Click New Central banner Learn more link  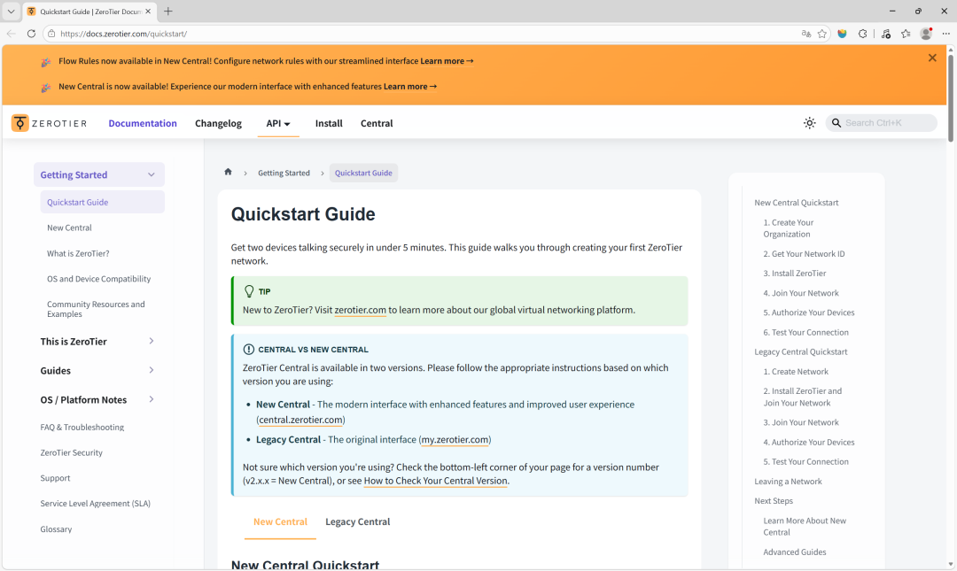(410, 87)
